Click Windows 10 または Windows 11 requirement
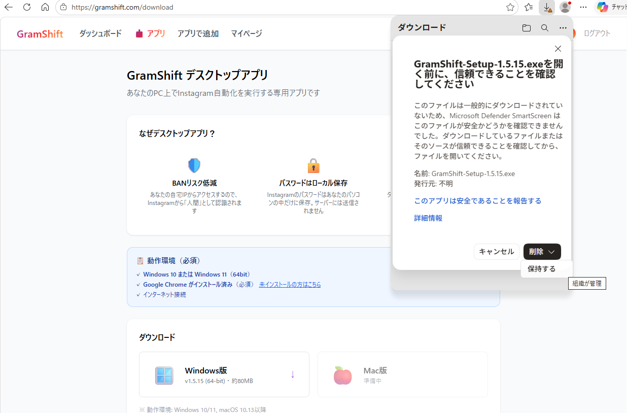Viewport: 627px width, 413px height. click(197, 274)
